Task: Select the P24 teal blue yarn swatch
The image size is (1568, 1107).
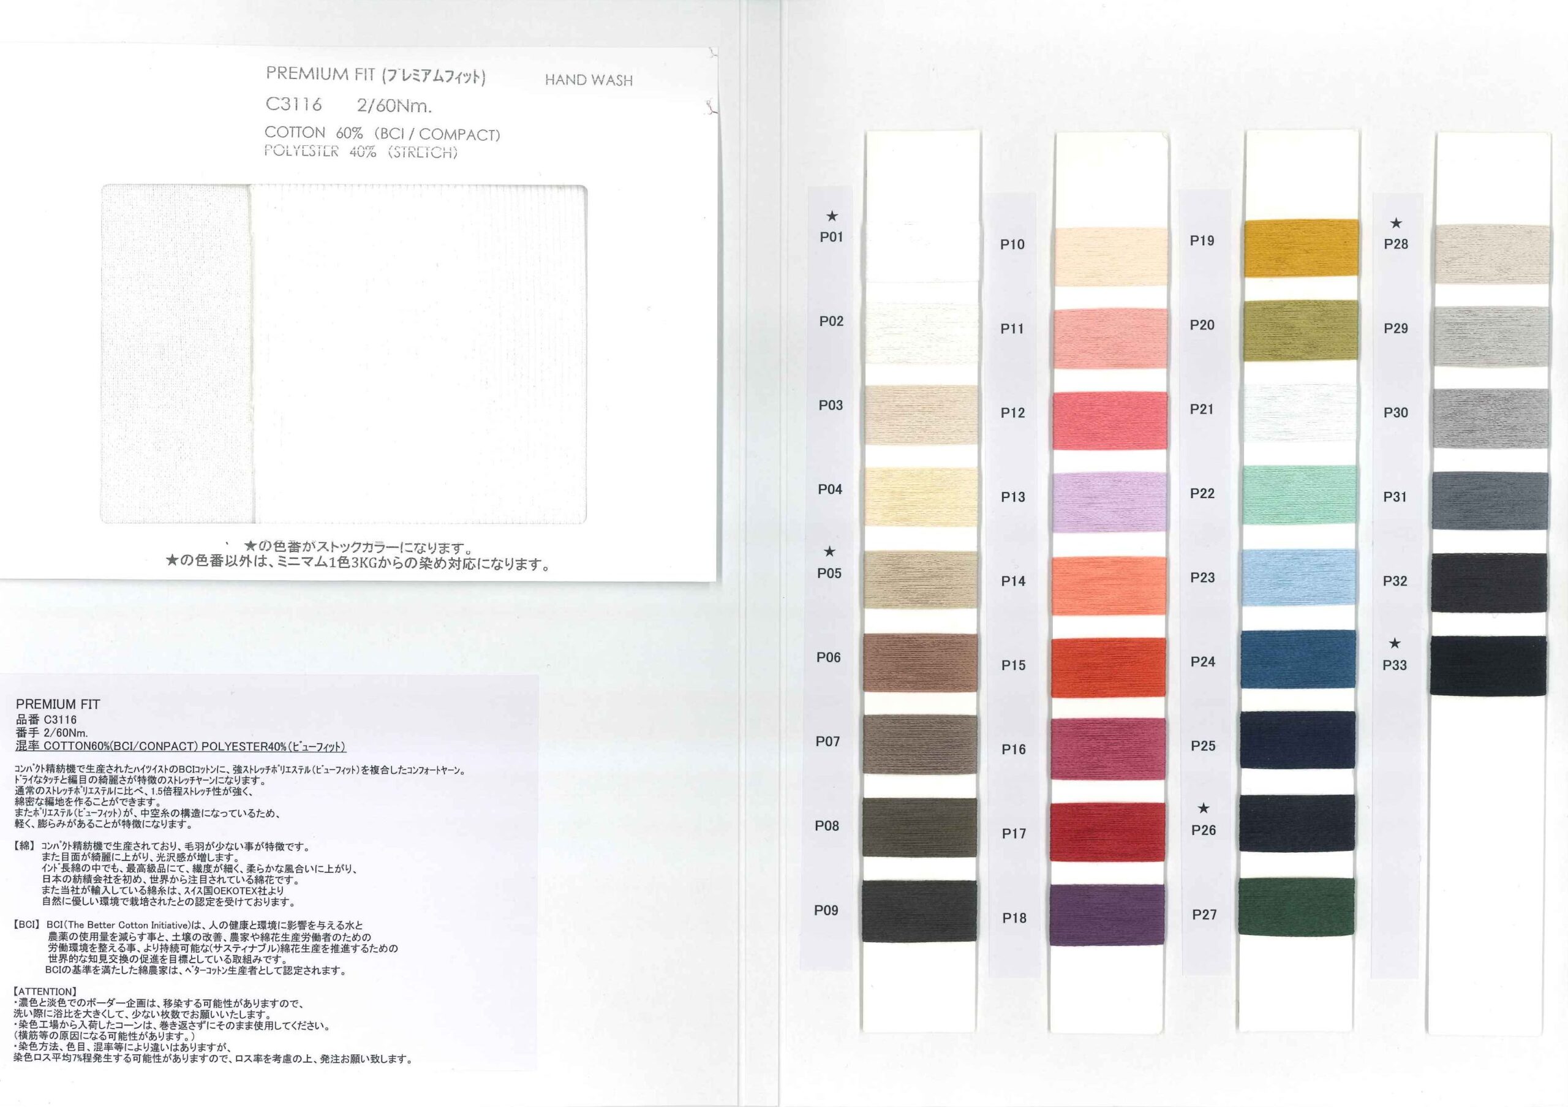Action: click(1299, 659)
